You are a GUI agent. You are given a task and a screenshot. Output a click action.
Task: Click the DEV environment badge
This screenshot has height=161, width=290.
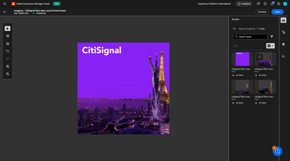coord(56,4)
